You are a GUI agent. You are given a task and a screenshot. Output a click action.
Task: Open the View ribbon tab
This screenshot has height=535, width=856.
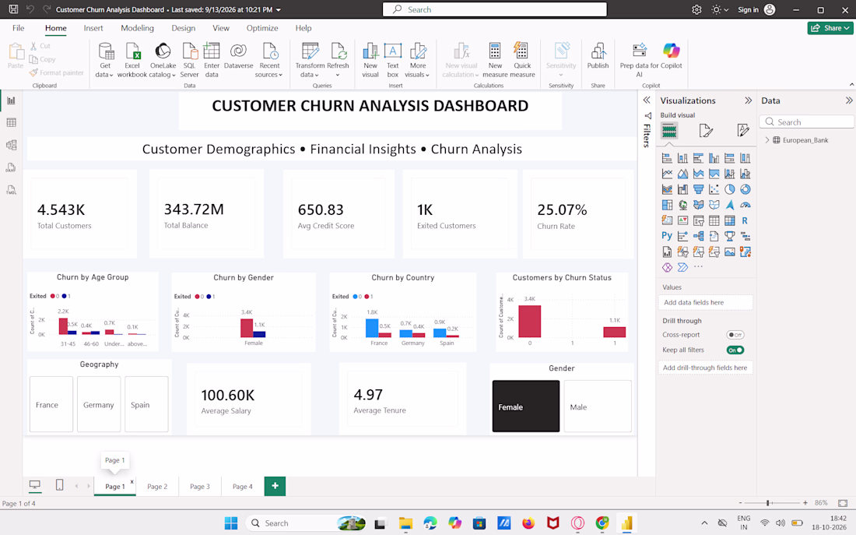coord(220,28)
